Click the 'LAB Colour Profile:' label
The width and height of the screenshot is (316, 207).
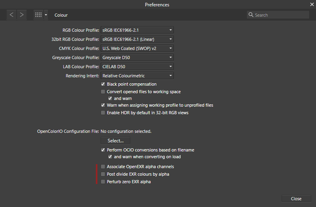pyautogui.click(x=81, y=67)
